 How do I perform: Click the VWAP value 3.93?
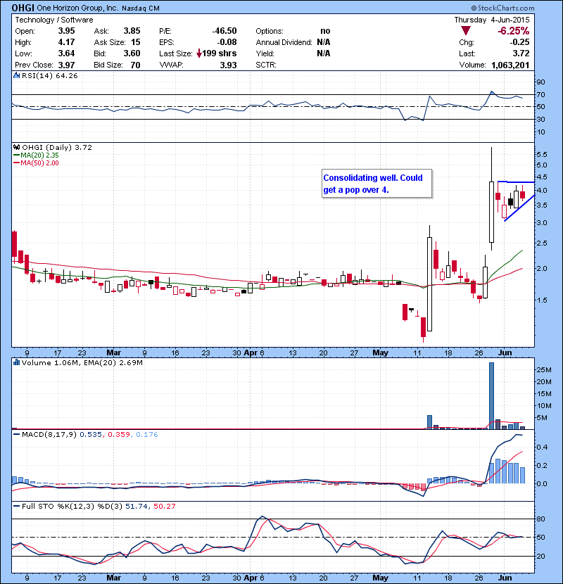tap(228, 65)
